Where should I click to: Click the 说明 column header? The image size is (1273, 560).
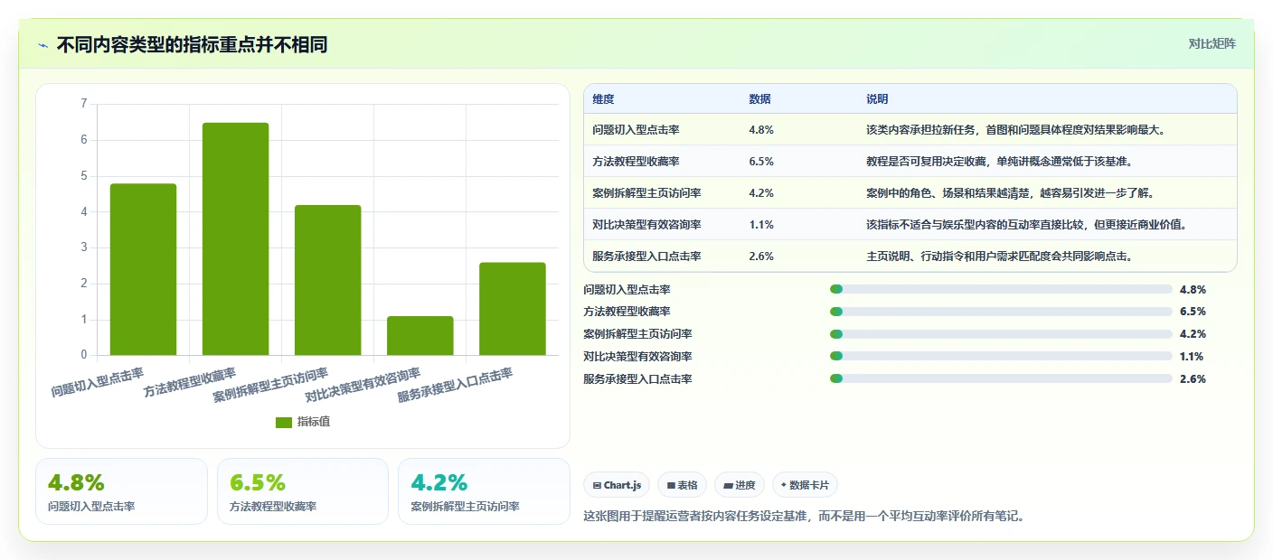[x=877, y=98]
